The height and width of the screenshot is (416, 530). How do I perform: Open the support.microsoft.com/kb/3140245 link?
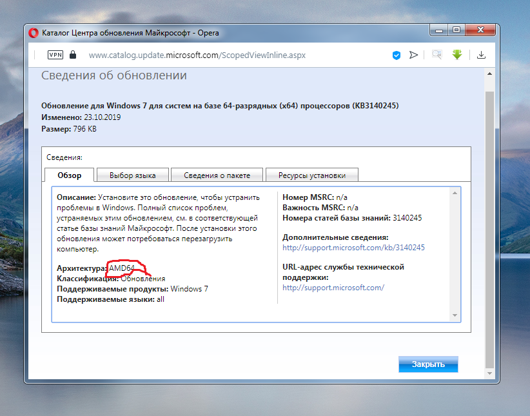point(353,248)
